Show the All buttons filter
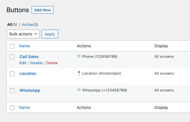 [x=9, y=25]
